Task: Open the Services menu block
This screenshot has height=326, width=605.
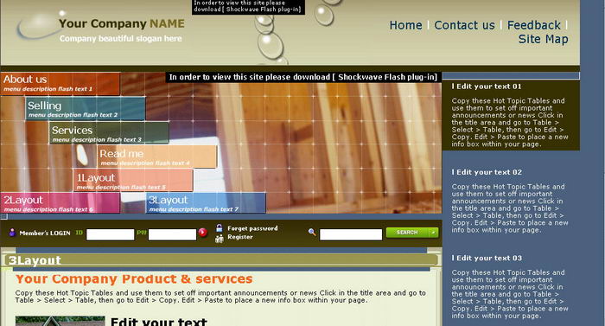Action: (109, 133)
